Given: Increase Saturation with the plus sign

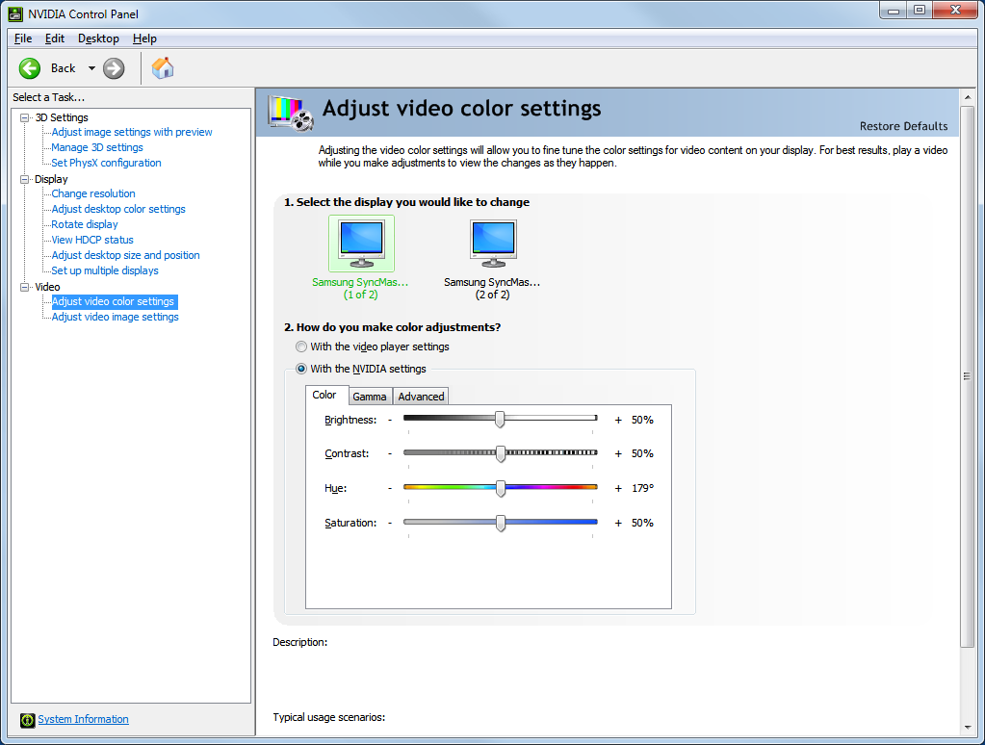Looking at the screenshot, I should tap(618, 523).
